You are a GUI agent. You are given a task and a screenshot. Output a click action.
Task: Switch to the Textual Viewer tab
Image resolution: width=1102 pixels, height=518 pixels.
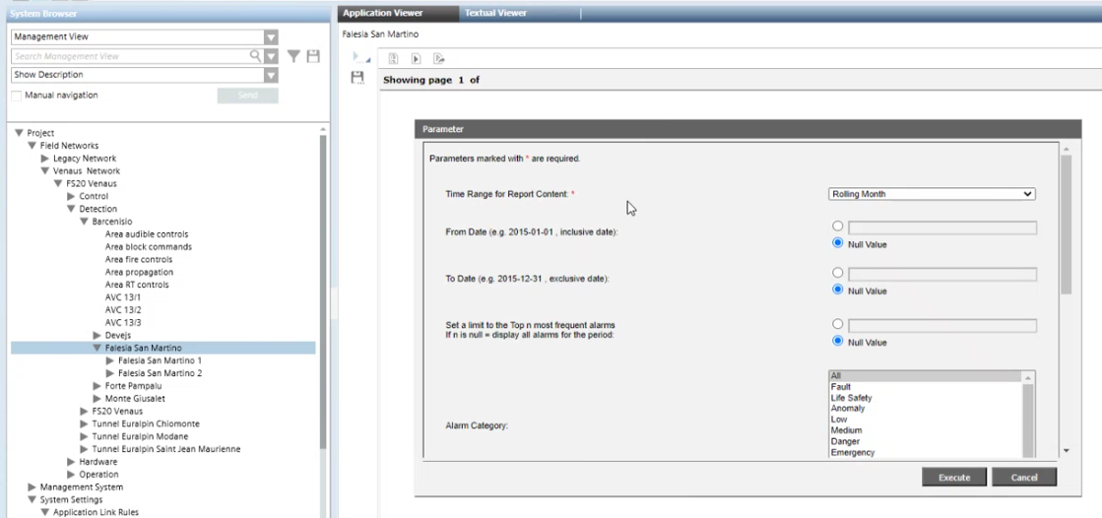click(495, 13)
